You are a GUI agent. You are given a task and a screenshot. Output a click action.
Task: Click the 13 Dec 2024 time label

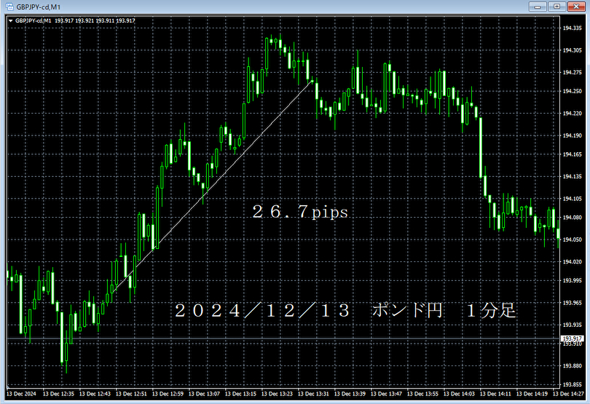pos(21,394)
